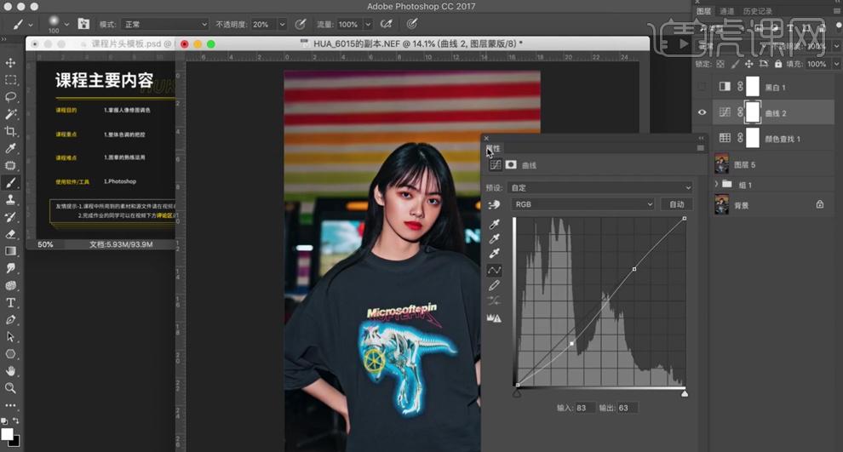Select the Hand tool

[x=10, y=371]
